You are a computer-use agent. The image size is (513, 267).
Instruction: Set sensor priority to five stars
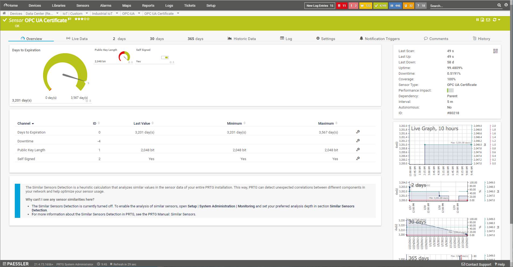click(x=88, y=19)
